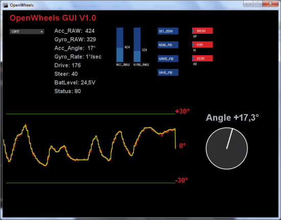Click the SET_ZERO button
The width and height of the screenshot is (281, 220).
(168, 31)
